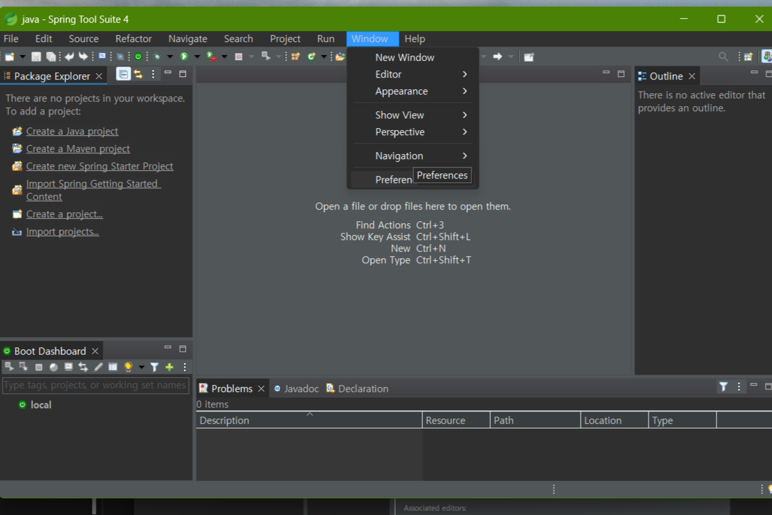772x515 pixels.
Task: Click Boot Dashboard stop square icon
Action: [x=39, y=367]
